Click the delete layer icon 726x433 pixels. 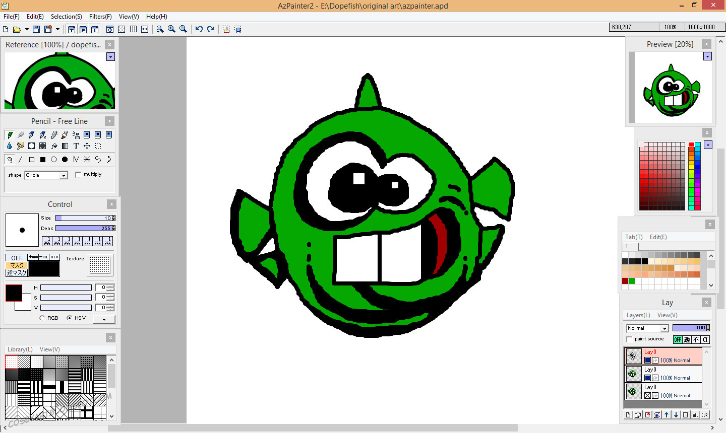[647, 415]
